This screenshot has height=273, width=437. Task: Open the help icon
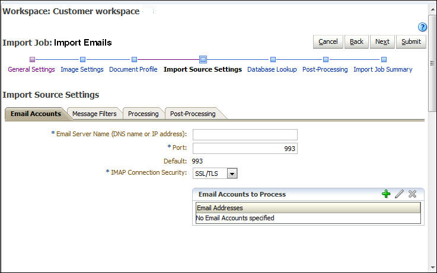coord(422,27)
